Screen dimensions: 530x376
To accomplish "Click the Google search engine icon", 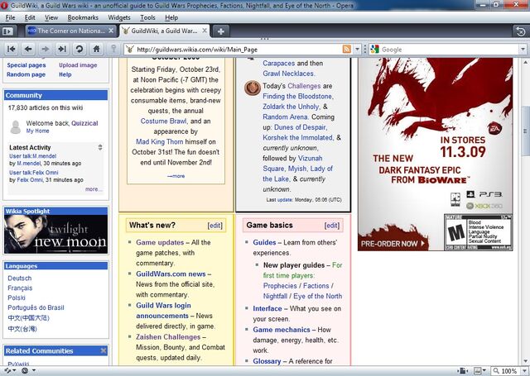I will [374, 50].
